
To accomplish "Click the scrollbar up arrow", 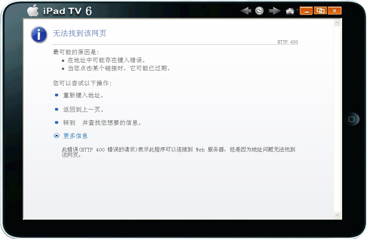I will (x=337, y=23).
